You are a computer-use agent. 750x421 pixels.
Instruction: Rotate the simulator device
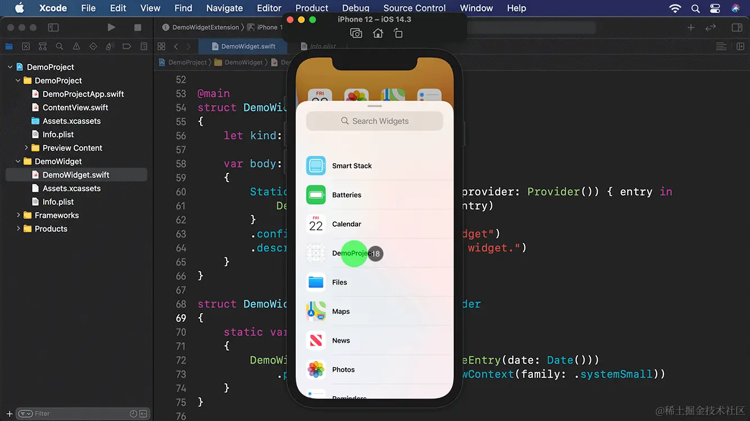[x=398, y=34]
